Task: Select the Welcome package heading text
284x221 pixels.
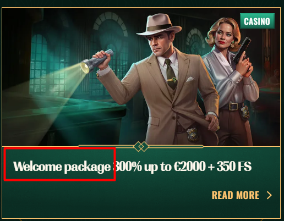Action: (62, 167)
